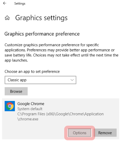Select the Google Chrome logo icon

10,106
